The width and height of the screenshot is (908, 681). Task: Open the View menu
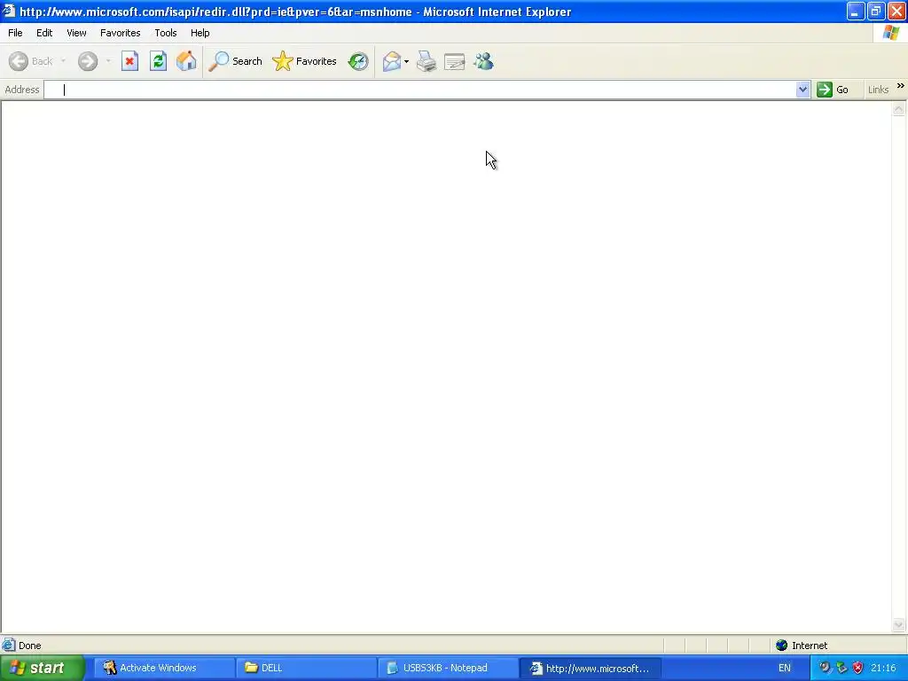point(76,33)
